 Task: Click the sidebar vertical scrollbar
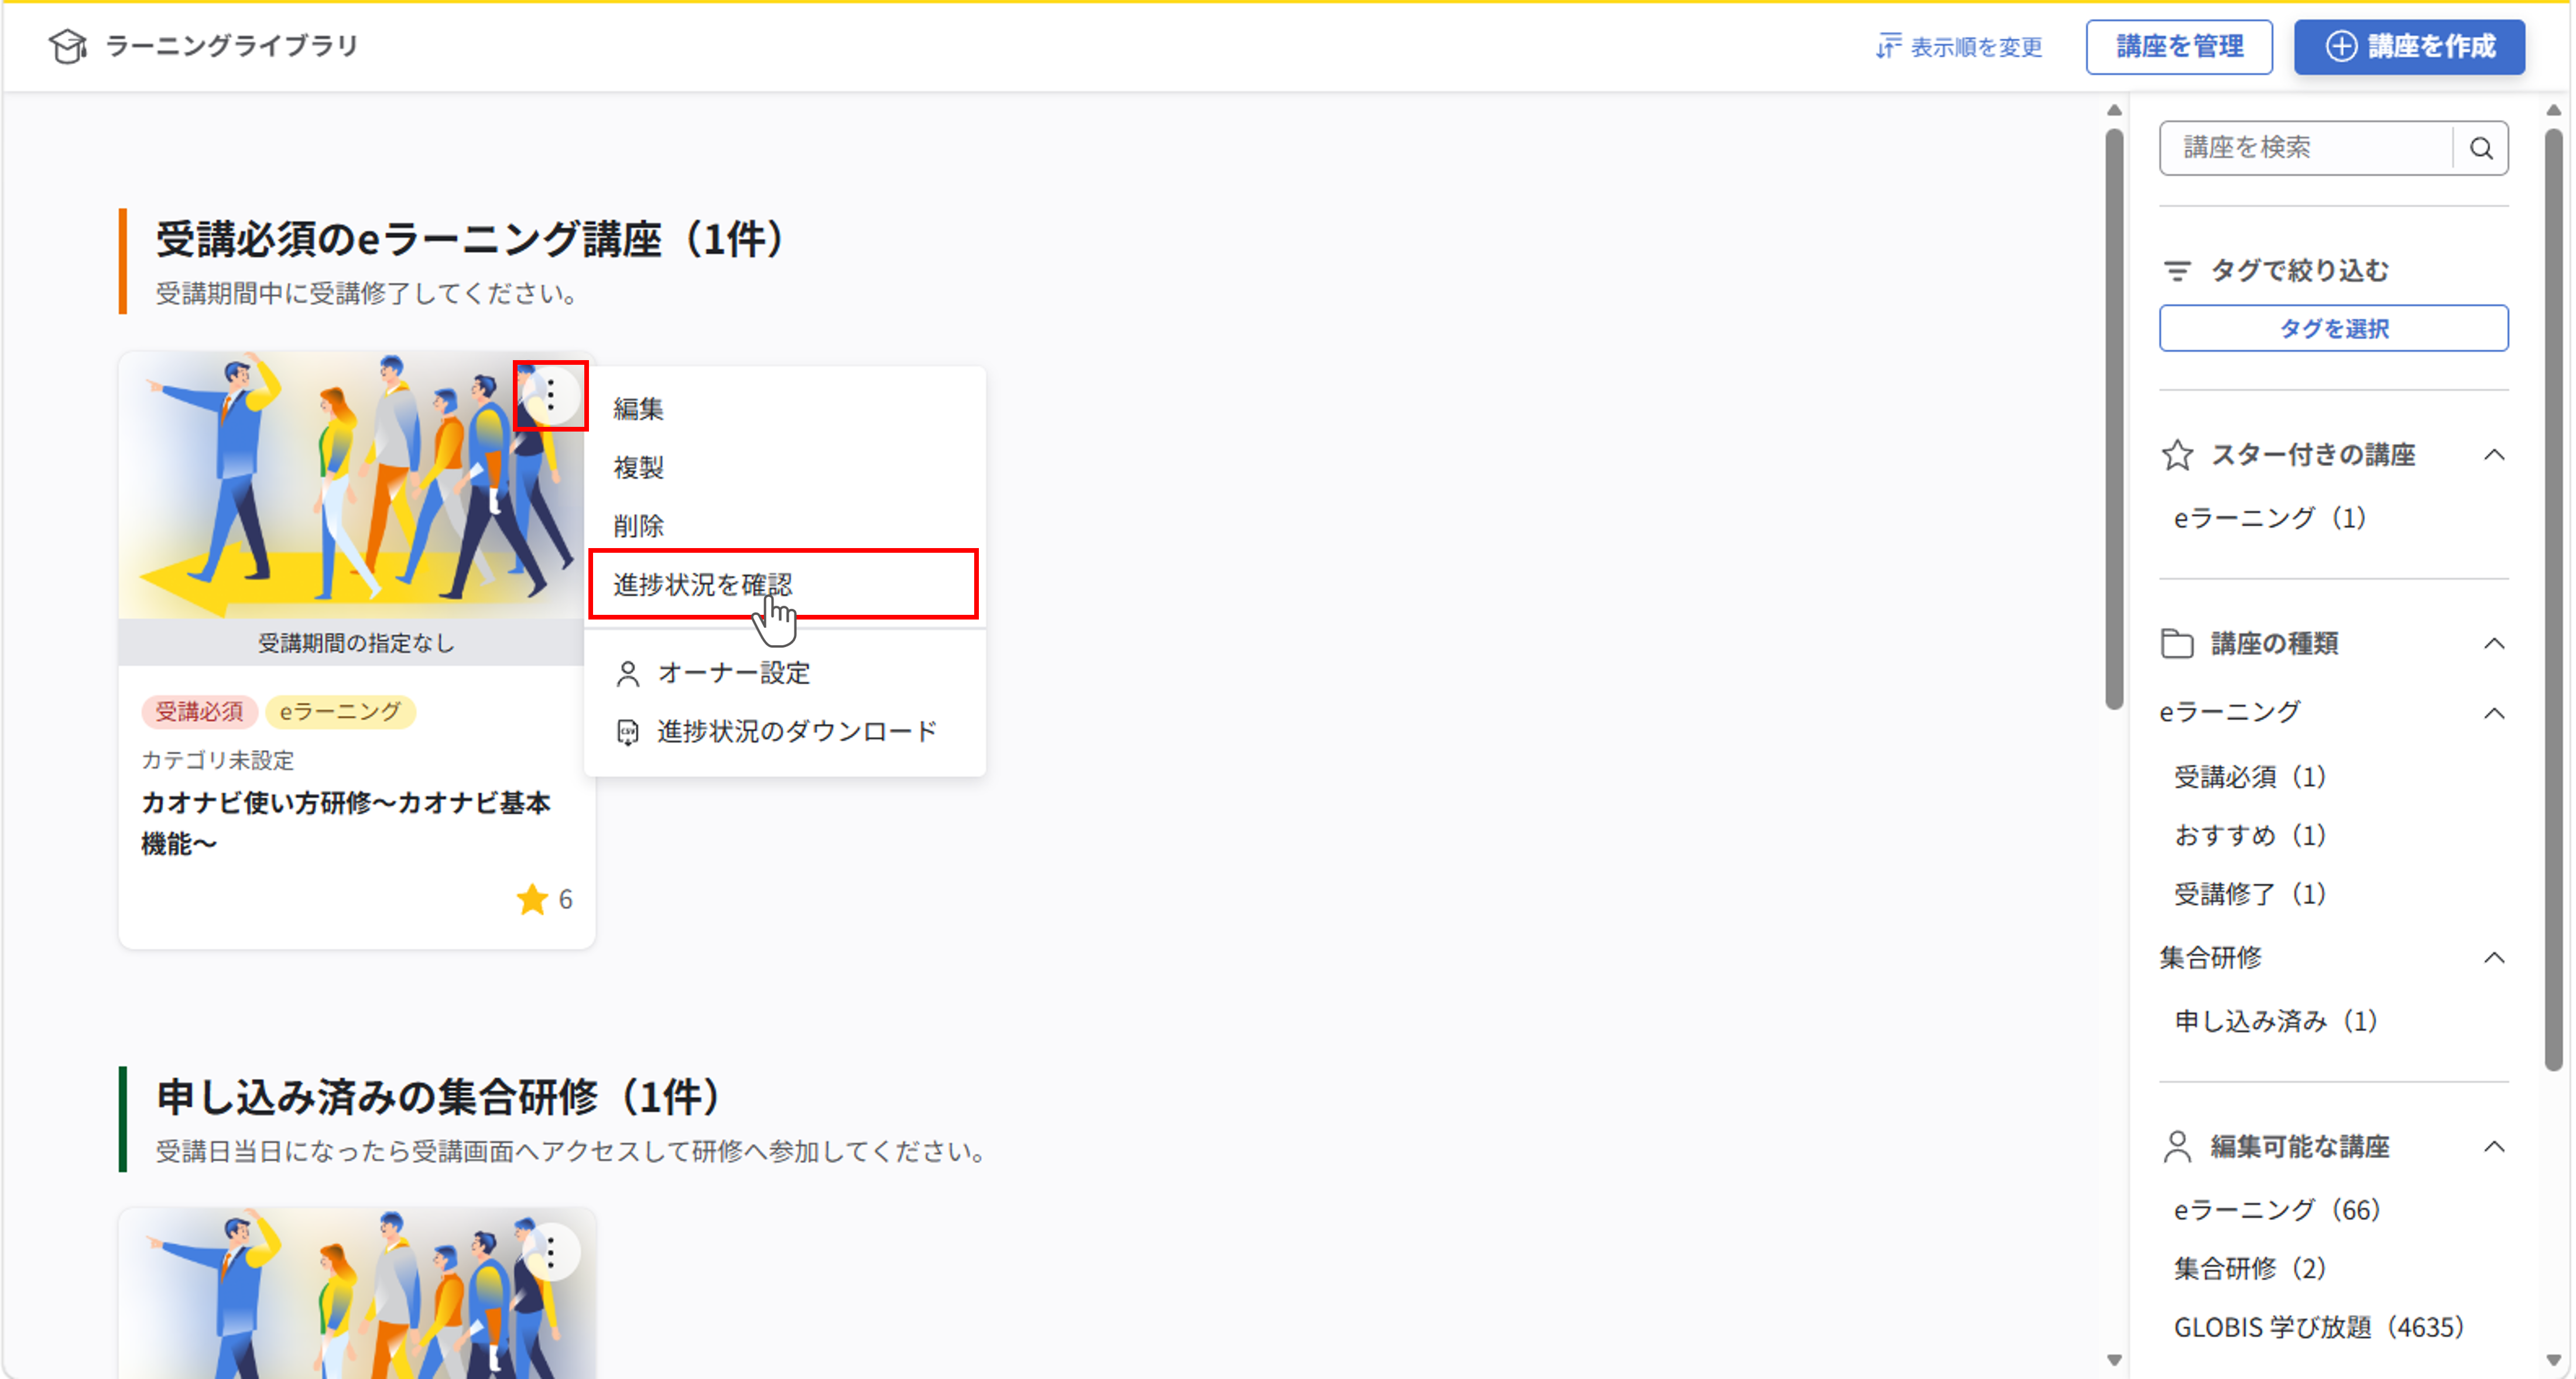(x=2553, y=600)
